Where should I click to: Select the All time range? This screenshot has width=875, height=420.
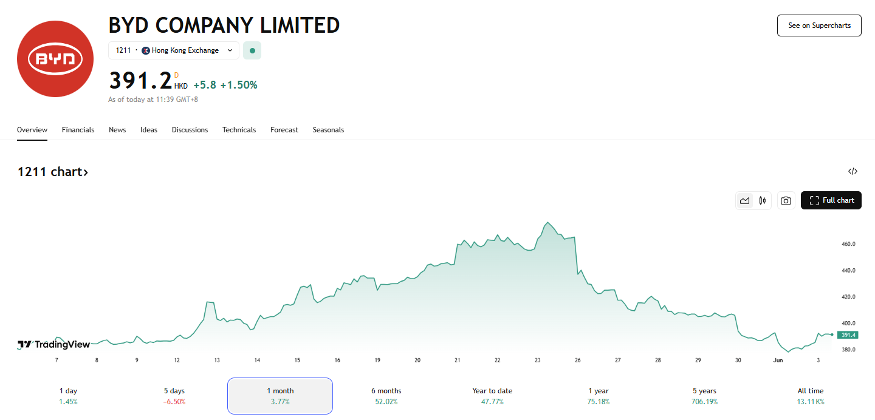pos(811,396)
